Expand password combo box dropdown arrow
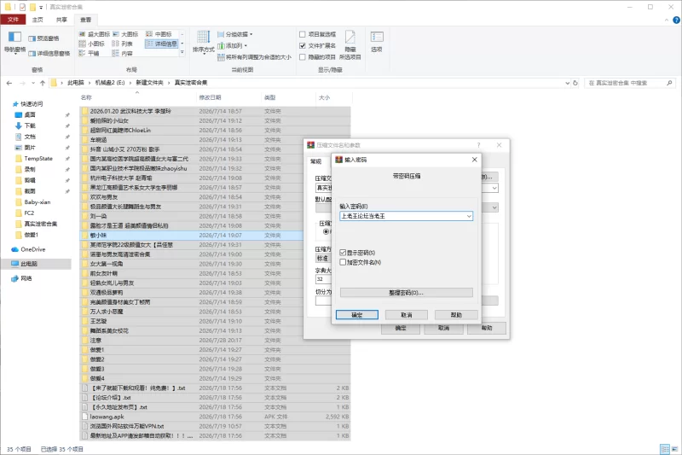Viewport: 682px width, 455px height. (x=469, y=216)
